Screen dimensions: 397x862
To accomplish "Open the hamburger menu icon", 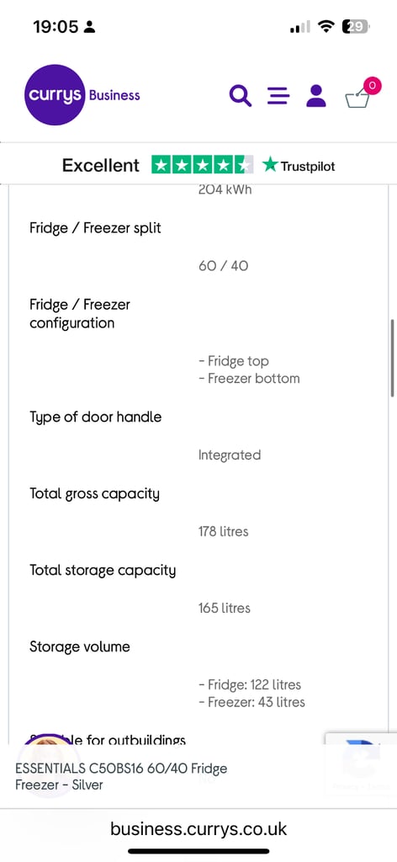I will [x=278, y=96].
